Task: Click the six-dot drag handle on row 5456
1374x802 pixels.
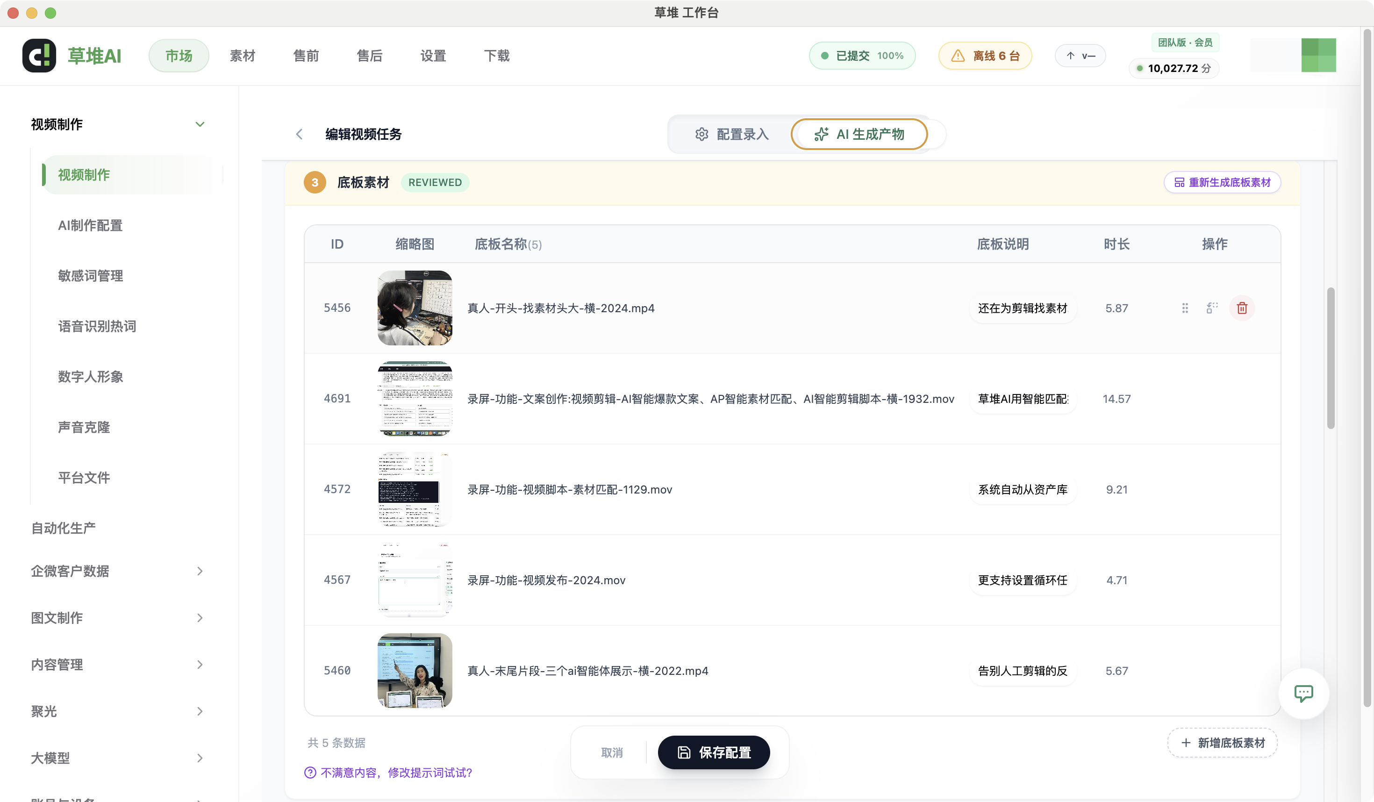Action: click(1184, 308)
